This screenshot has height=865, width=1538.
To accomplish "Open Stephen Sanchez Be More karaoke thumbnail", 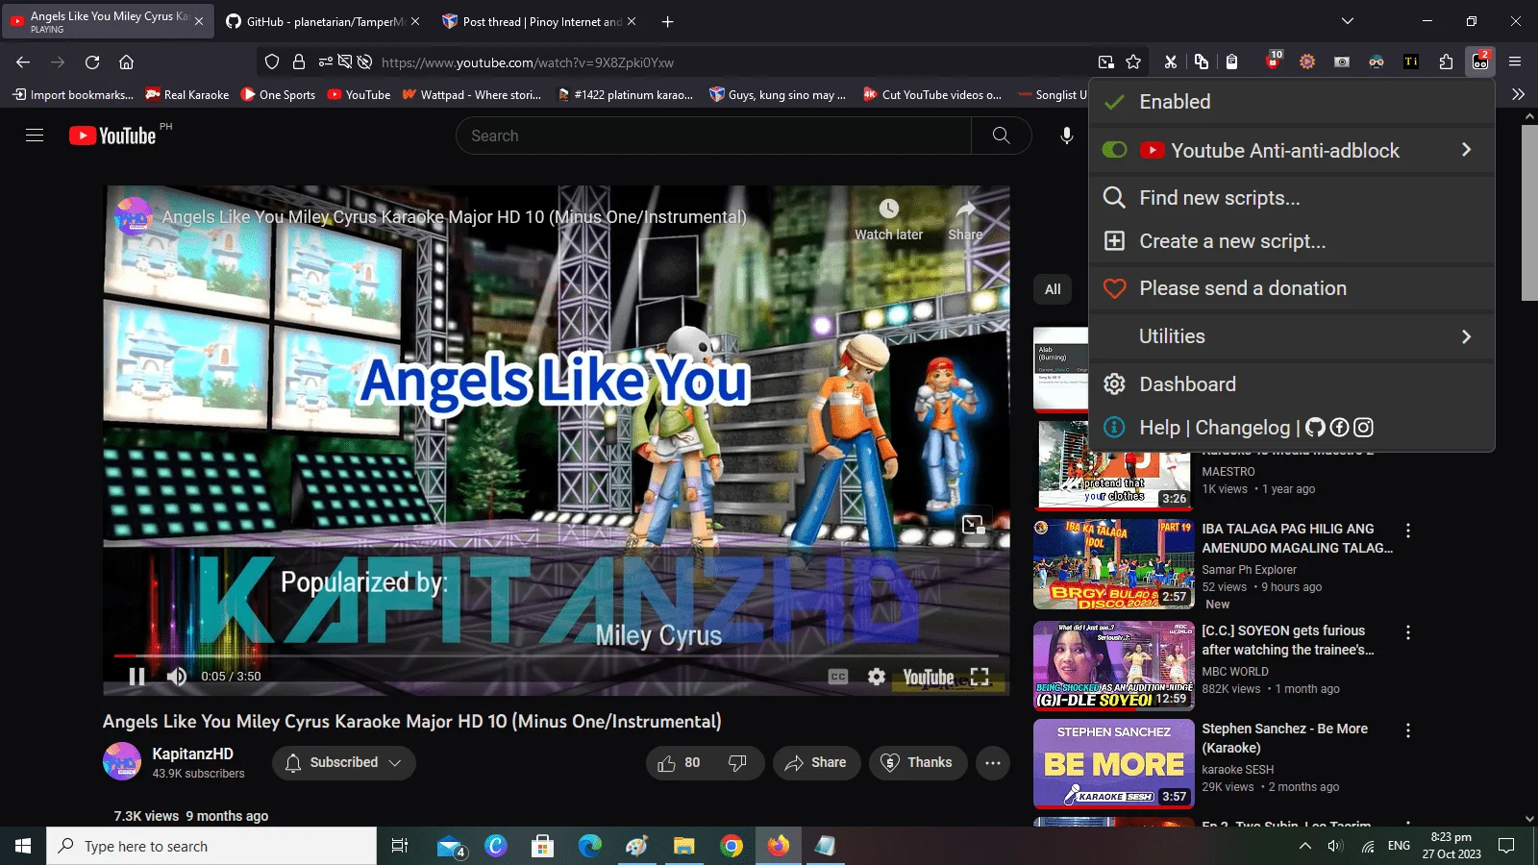I will tap(1113, 764).
